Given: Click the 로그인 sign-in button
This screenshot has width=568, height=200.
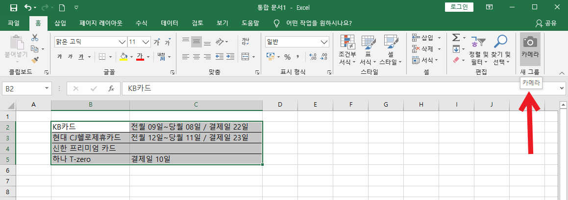Looking at the screenshot, I should (459, 7).
